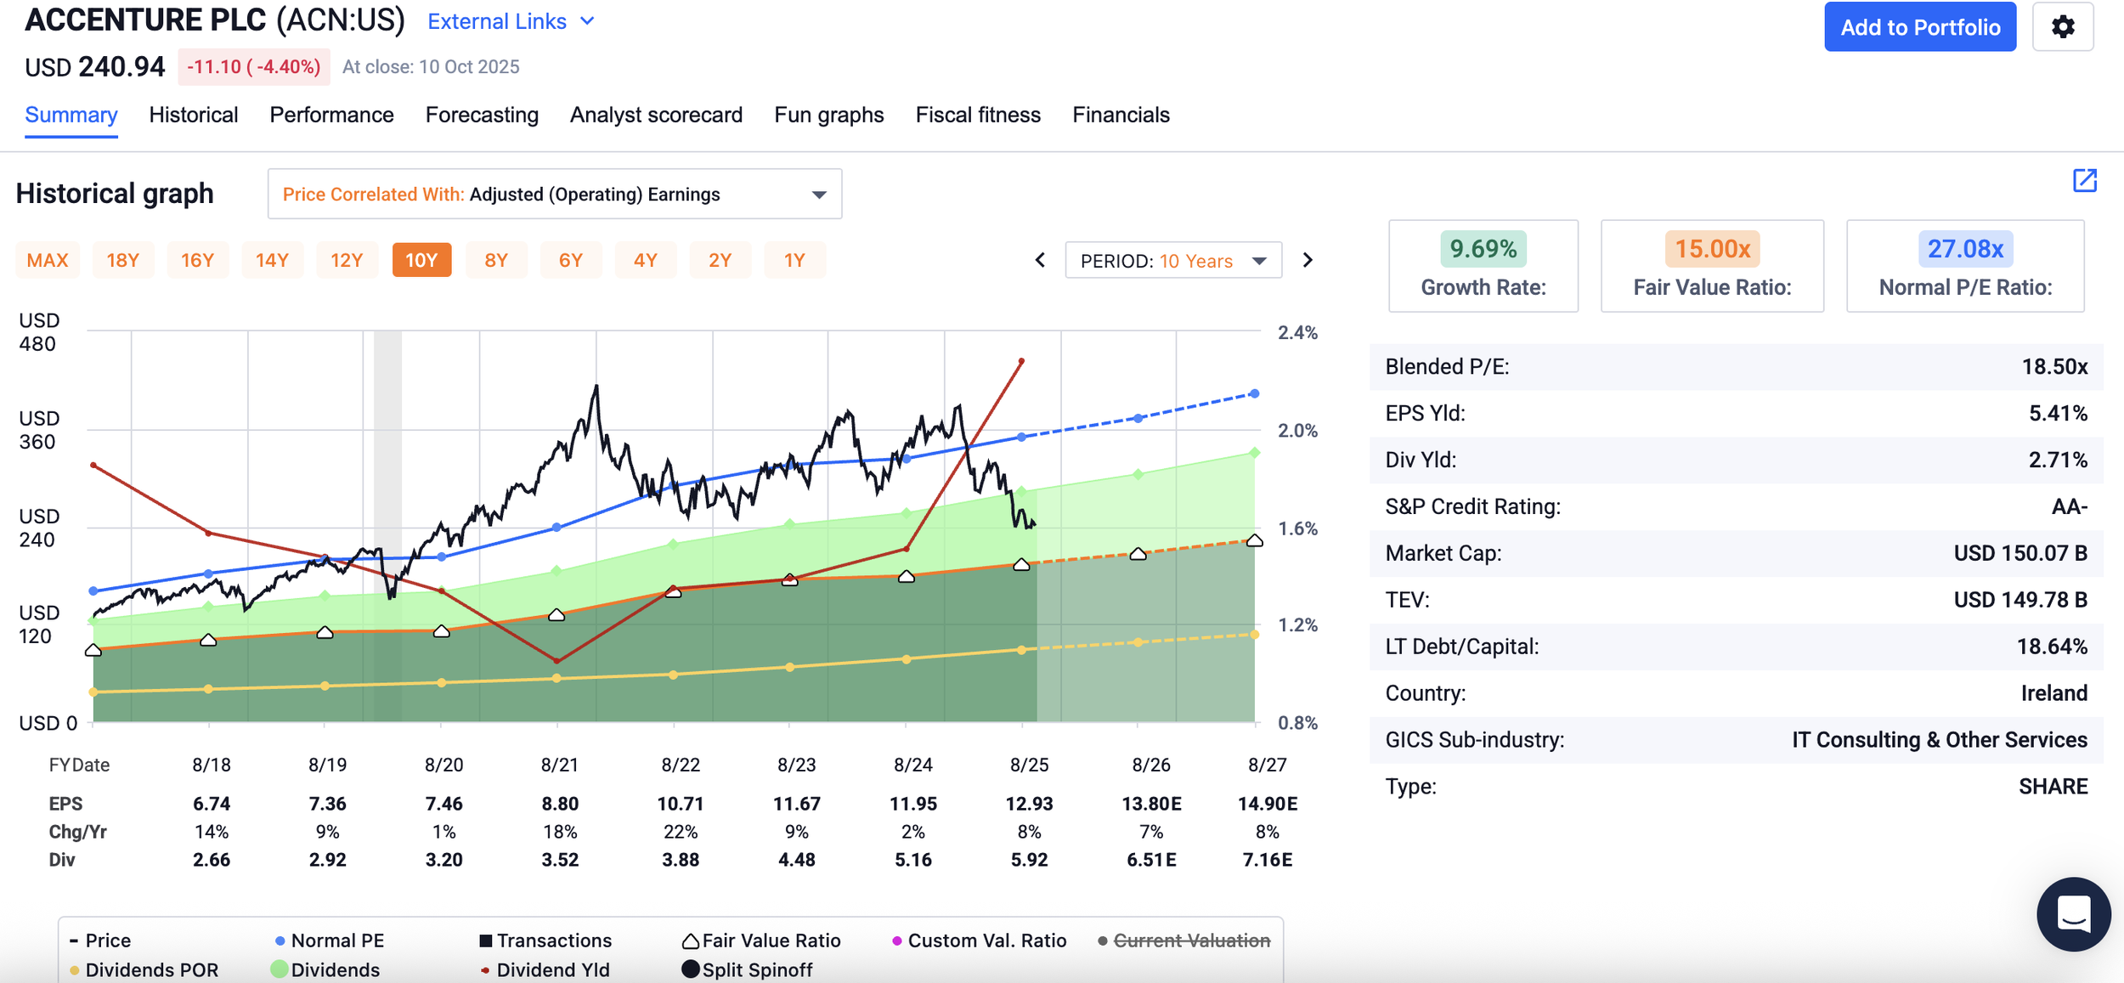The image size is (2124, 983).
Task: Switch to the Fiscal fitness tab
Action: [x=978, y=115]
